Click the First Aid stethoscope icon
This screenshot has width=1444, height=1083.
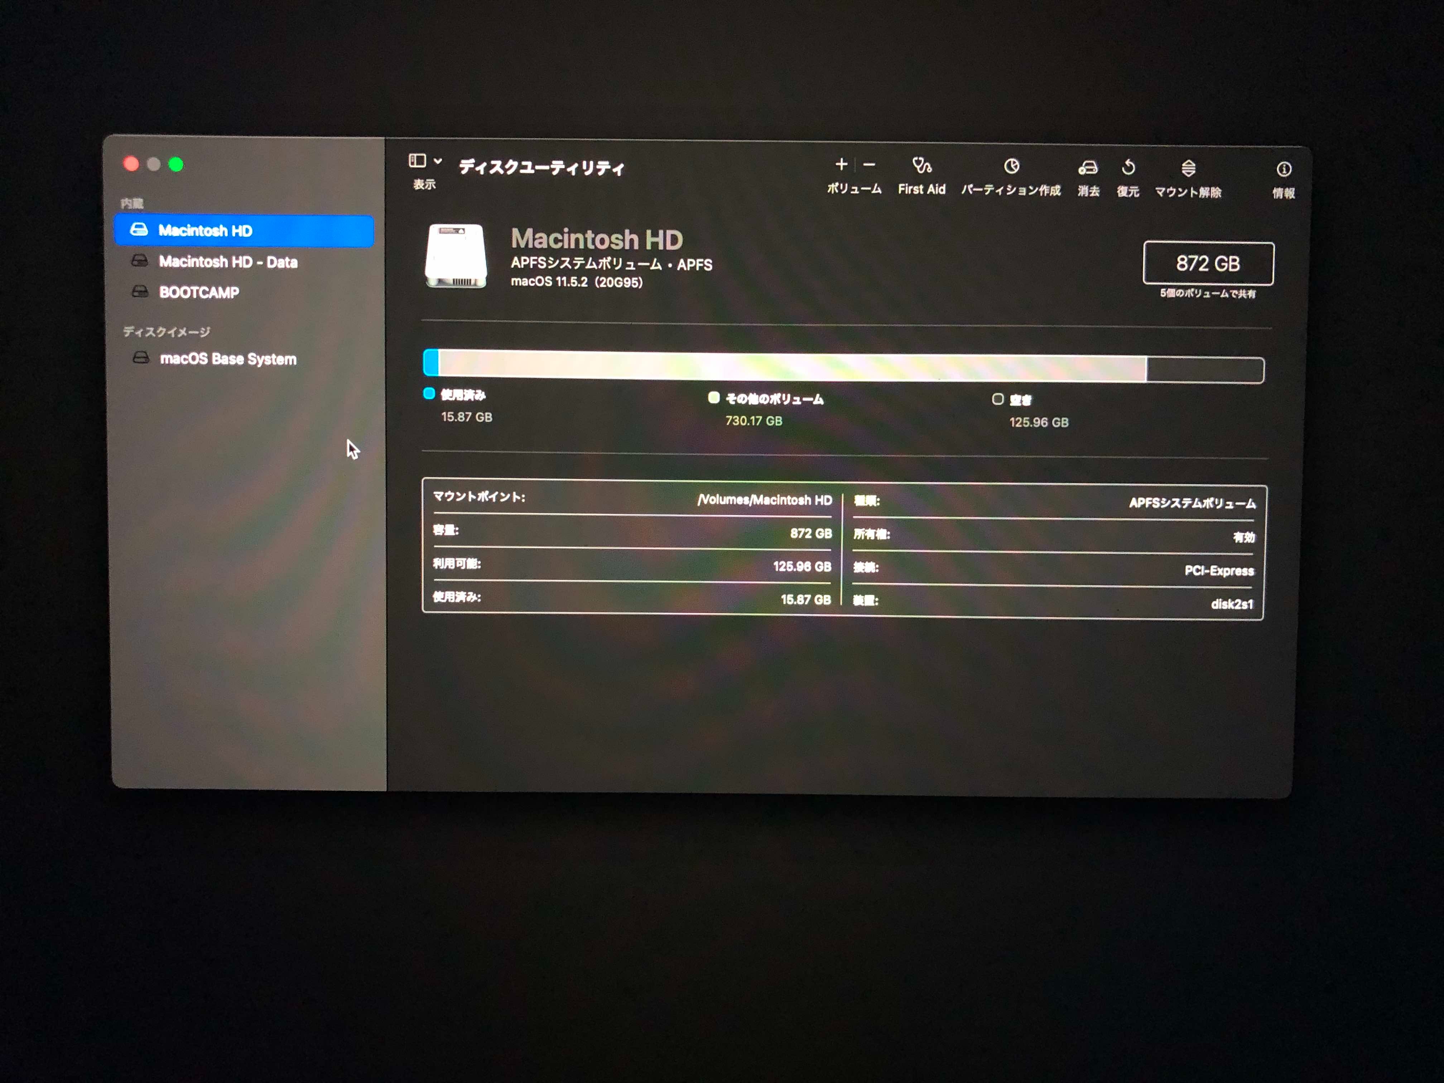coord(922,166)
